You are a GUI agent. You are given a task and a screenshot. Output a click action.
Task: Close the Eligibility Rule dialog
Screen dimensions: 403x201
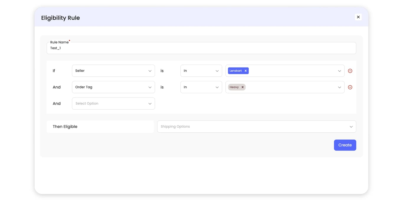click(358, 17)
